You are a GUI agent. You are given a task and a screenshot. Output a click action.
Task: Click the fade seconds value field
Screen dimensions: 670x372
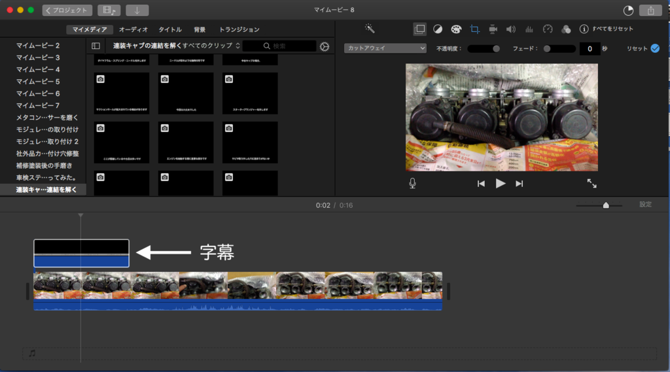590,48
